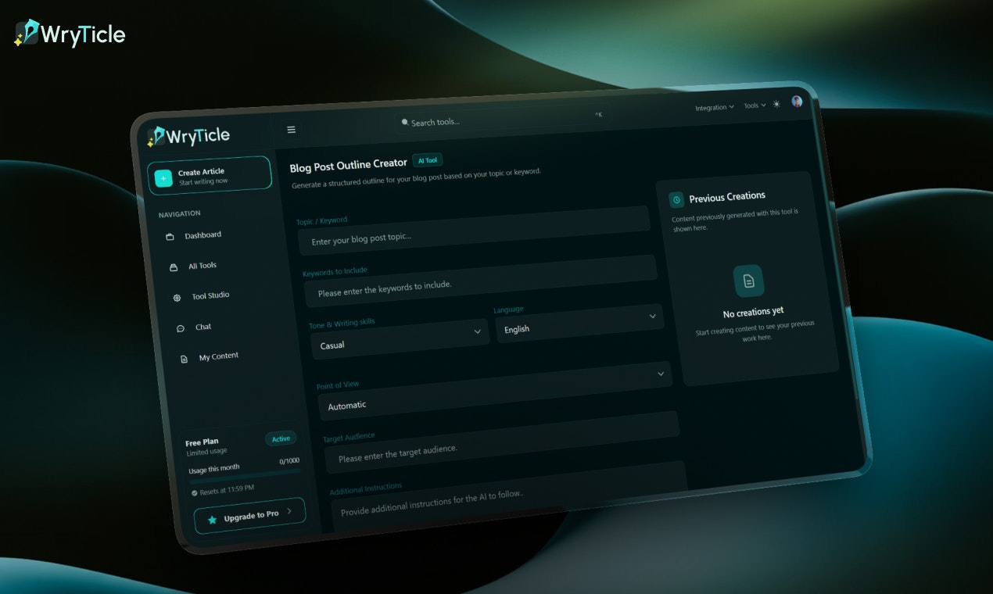Click the chevron arrow on Upgrade to Pro
This screenshot has width=993, height=594.
tap(289, 511)
